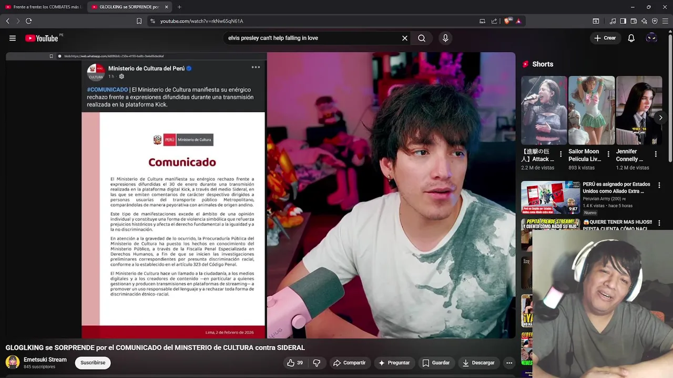
Task: Go to YouTube home via logo
Action: coord(42,38)
